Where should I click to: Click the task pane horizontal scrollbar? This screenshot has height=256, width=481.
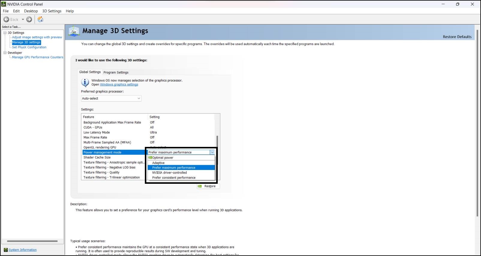pos(32,241)
